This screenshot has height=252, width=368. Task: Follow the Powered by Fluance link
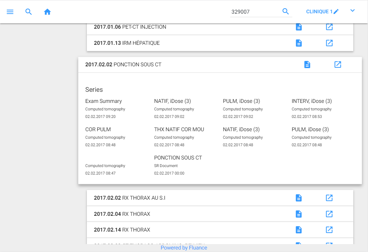(x=184, y=248)
